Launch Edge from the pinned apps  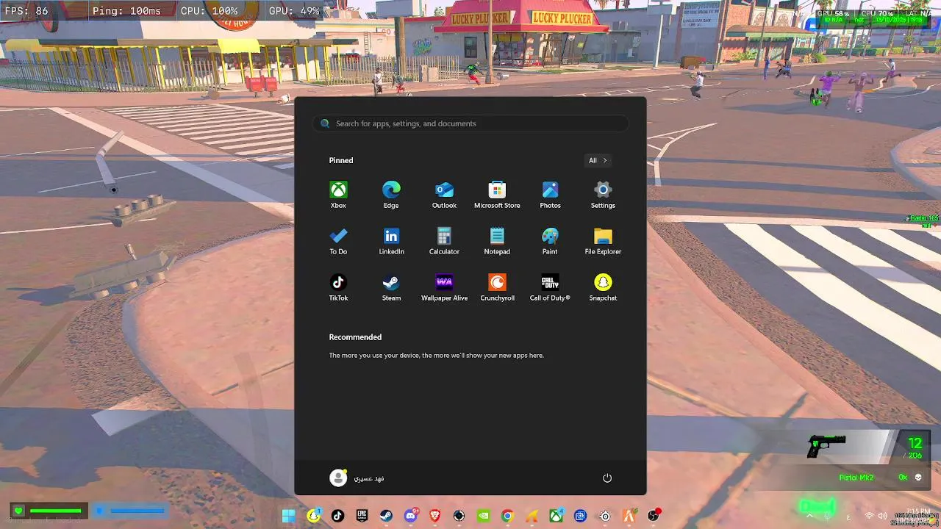point(391,195)
